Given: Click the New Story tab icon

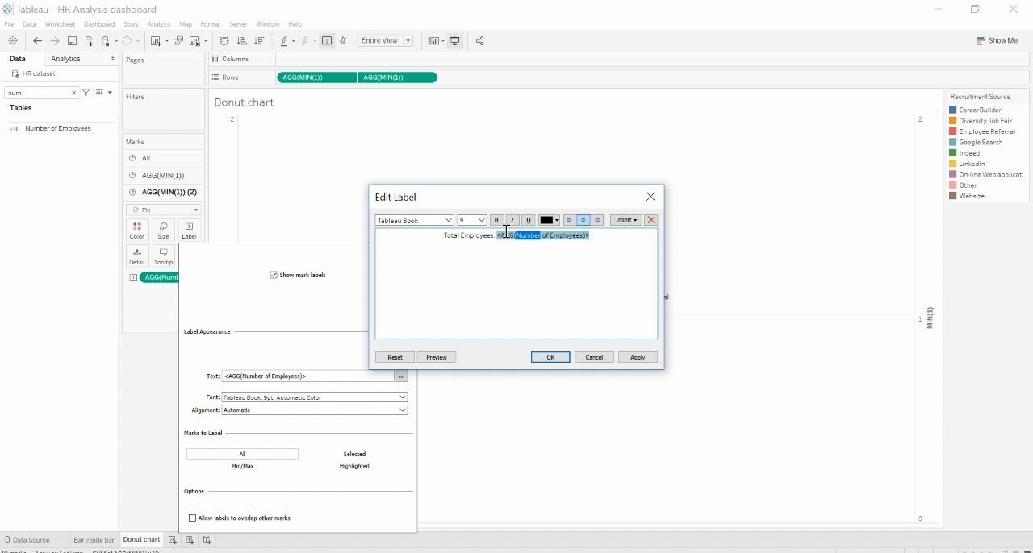Looking at the screenshot, I should point(207,540).
